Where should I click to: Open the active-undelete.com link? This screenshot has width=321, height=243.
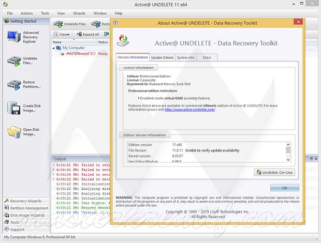click(x=190, y=110)
